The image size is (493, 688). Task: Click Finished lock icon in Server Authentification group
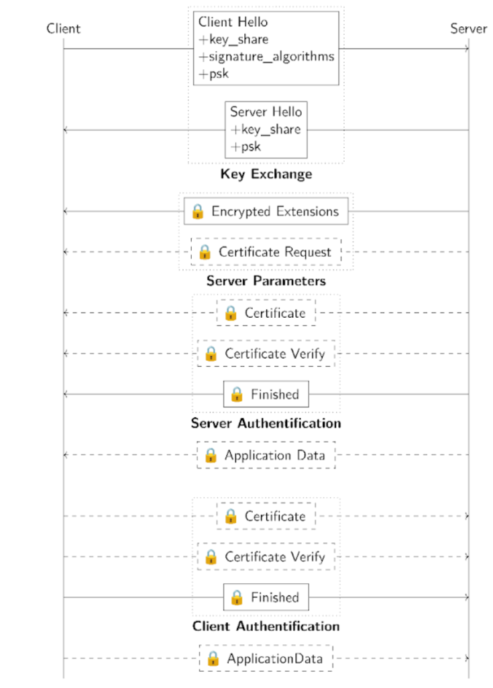[x=237, y=394]
